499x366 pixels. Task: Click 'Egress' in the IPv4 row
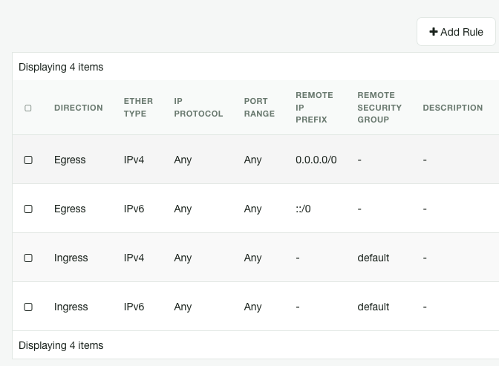(70, 160)
